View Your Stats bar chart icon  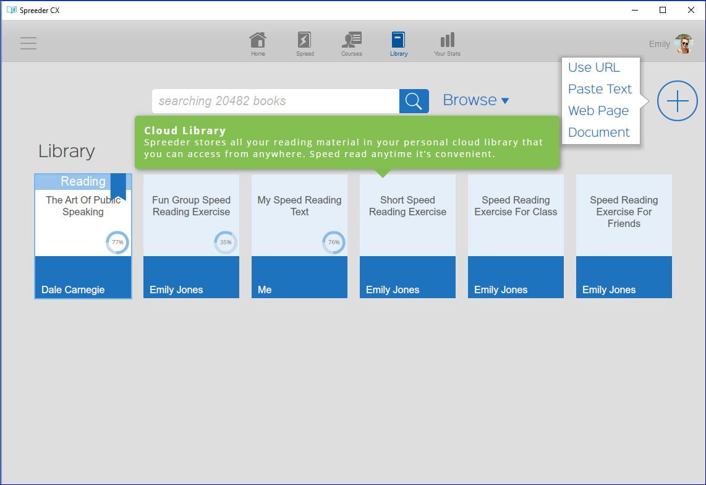click(447, 41)
